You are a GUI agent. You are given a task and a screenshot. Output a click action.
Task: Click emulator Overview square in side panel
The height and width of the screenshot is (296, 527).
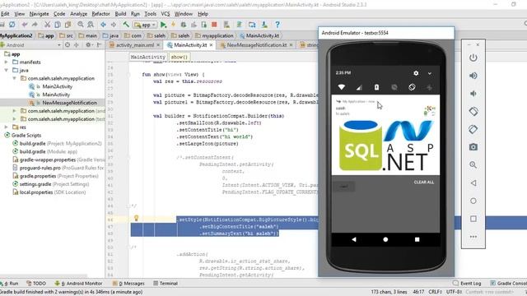click(x=473, y=219)
